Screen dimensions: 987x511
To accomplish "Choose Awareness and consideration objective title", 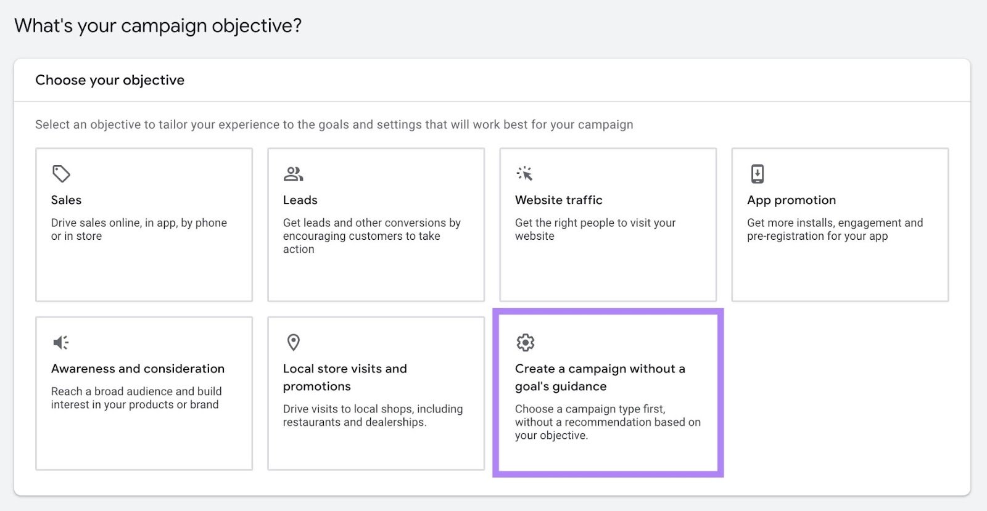I will (x=138, y=369).
